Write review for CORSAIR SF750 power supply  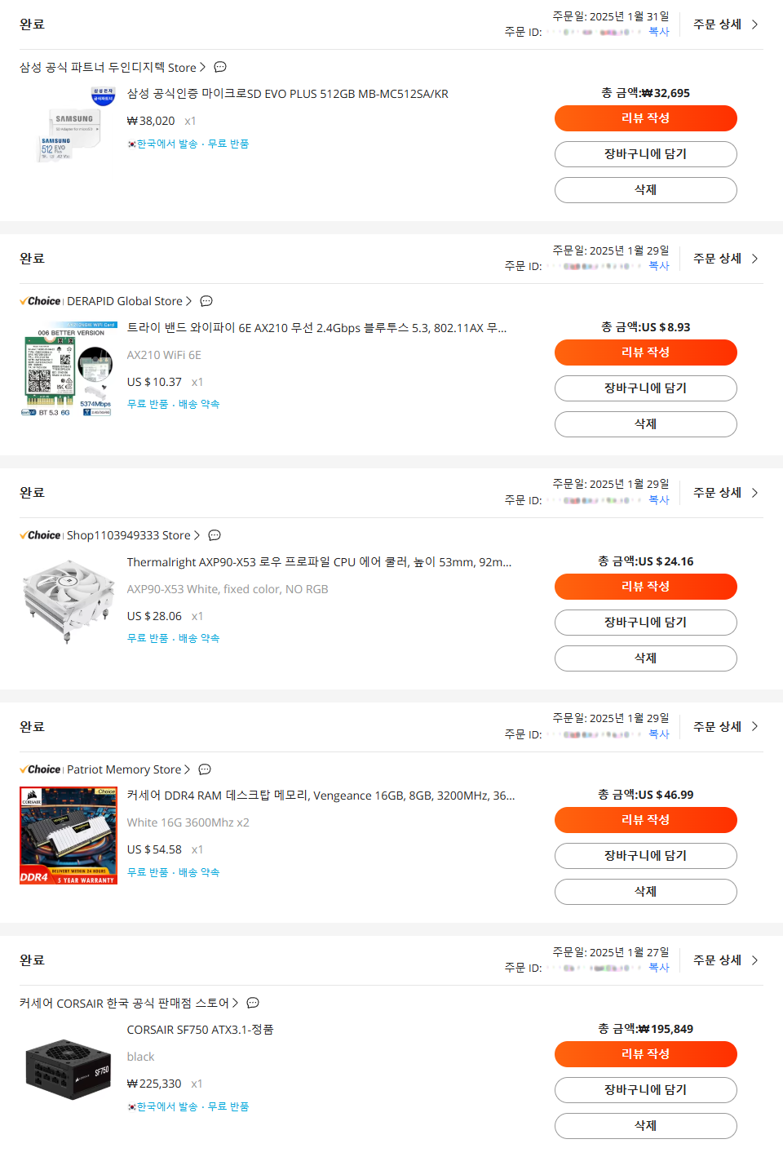pos(646,1054)
